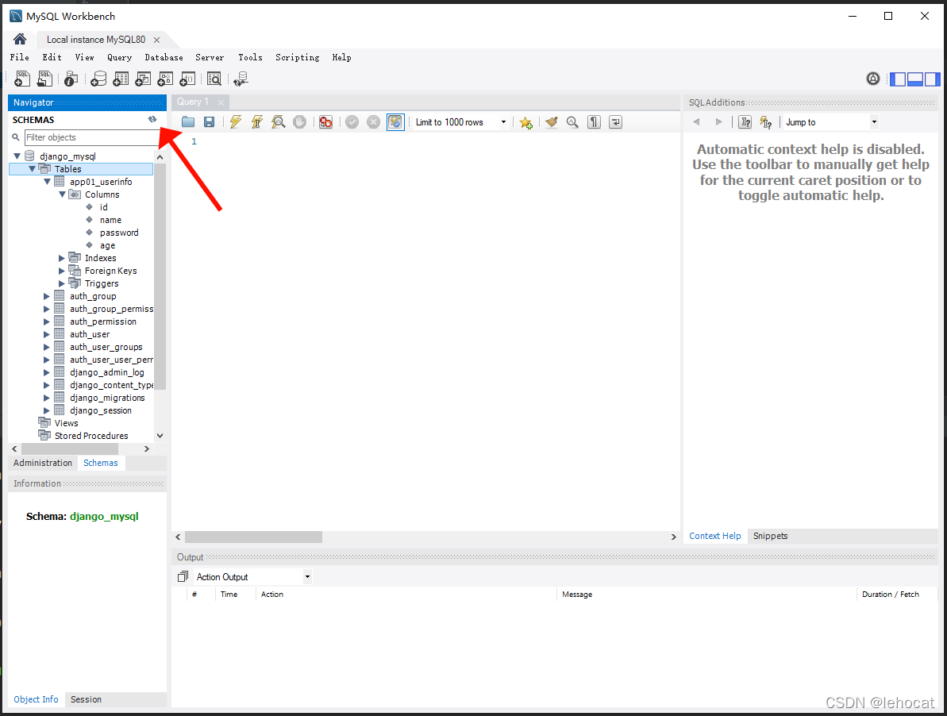Save query as snippet star icon
This screenshot has height=716, width=947.
[x=526, y=122]
